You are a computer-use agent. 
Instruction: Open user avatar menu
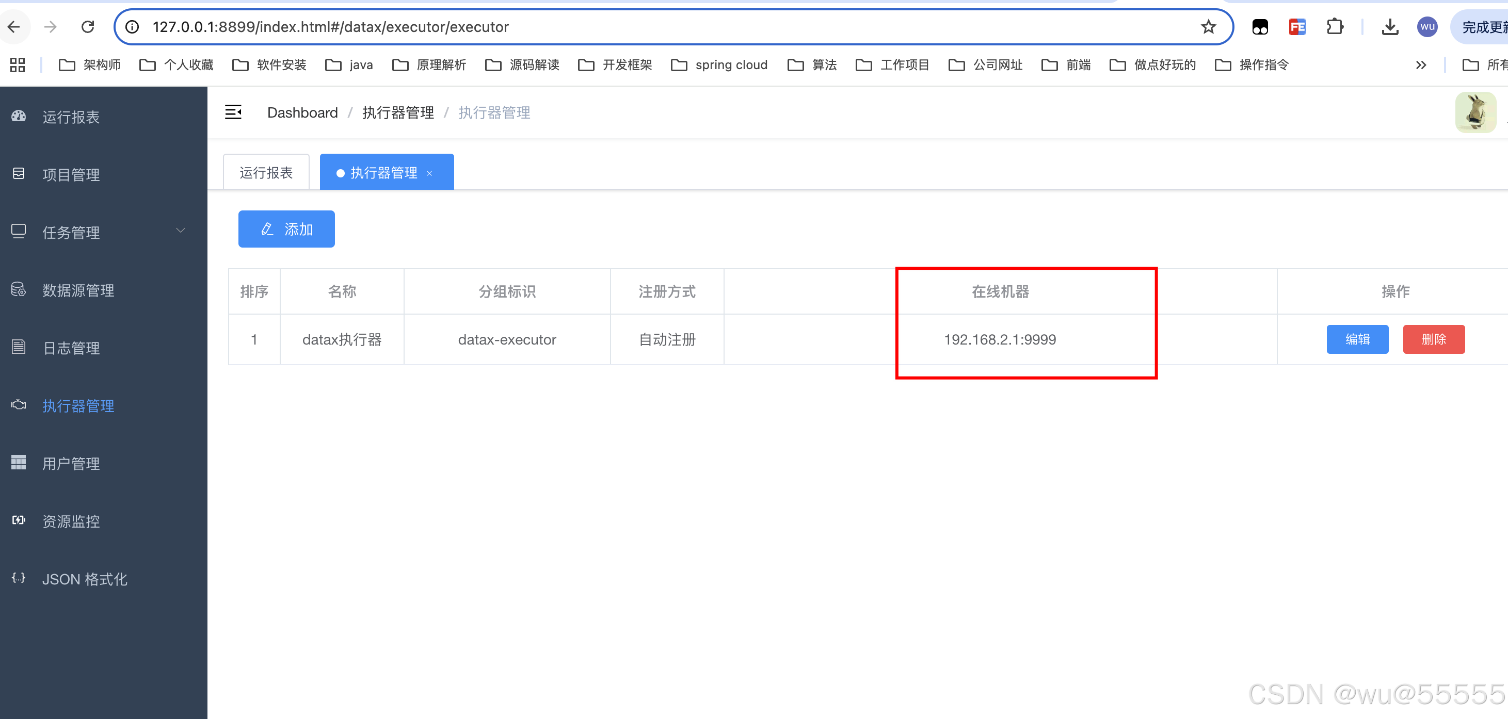(1475, 112)
